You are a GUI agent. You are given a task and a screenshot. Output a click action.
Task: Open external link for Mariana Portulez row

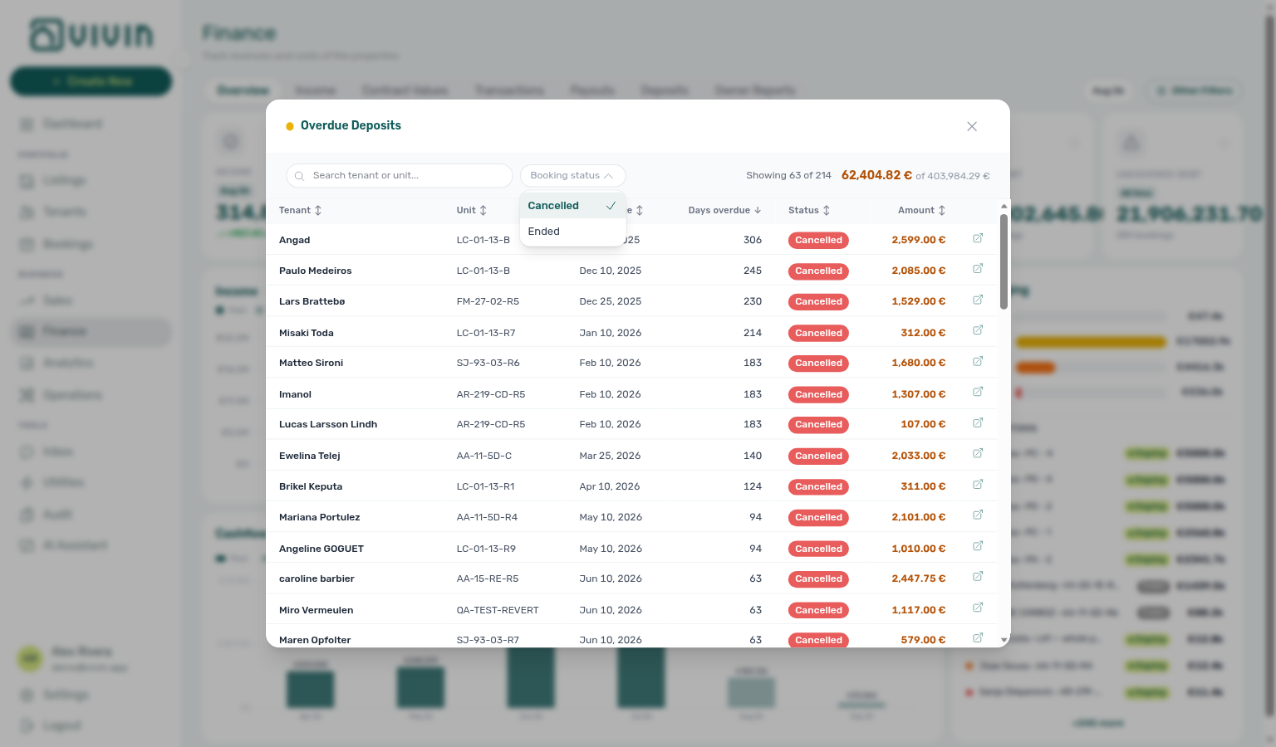(x=978, y=515)
